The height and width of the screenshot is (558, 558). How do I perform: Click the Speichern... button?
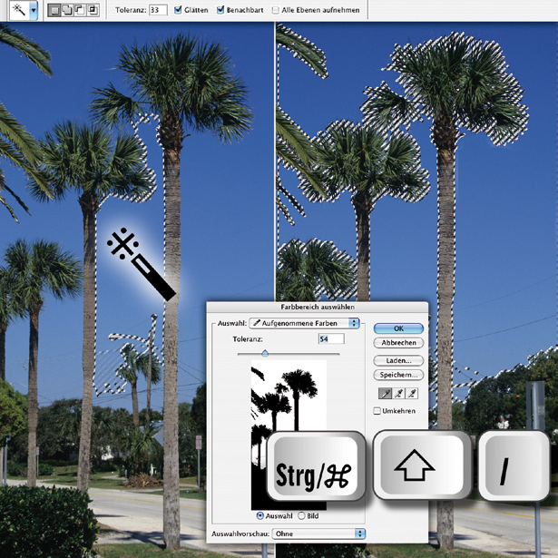[398, 375]
